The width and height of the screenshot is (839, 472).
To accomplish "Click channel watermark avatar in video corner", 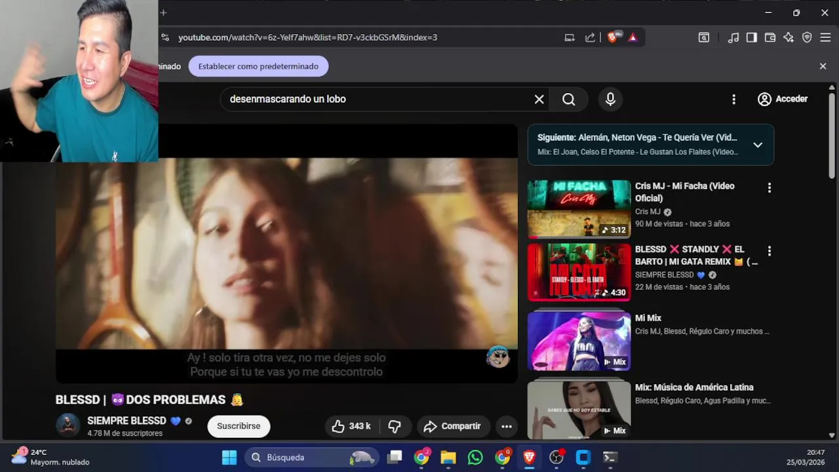I will coord(498,357).
